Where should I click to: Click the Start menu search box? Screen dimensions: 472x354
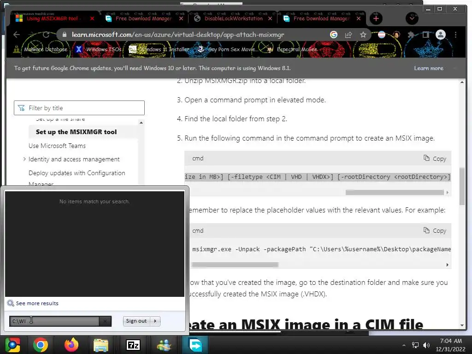(54, 321)
